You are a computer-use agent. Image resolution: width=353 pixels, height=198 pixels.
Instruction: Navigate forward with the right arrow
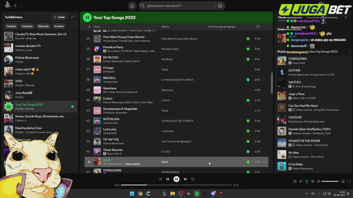(x=21, y=5)
